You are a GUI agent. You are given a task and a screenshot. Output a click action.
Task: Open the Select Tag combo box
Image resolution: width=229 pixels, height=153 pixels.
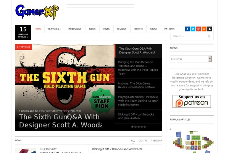pyautogui.click(x=190, y=59)
